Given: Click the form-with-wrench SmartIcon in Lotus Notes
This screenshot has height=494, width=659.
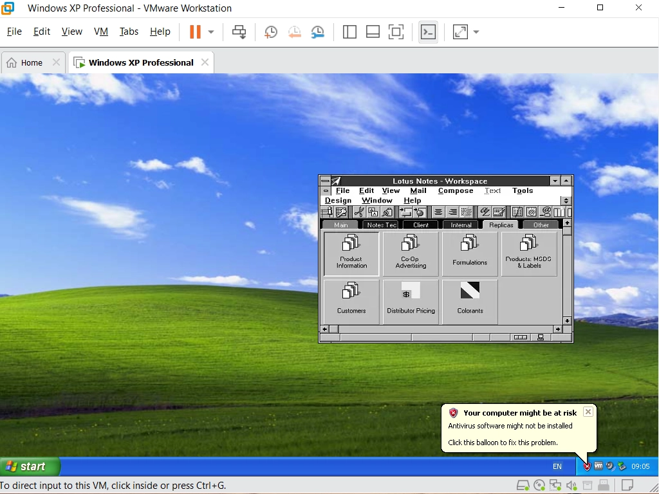Looking at the screenshot, I should tap(341, 212).
